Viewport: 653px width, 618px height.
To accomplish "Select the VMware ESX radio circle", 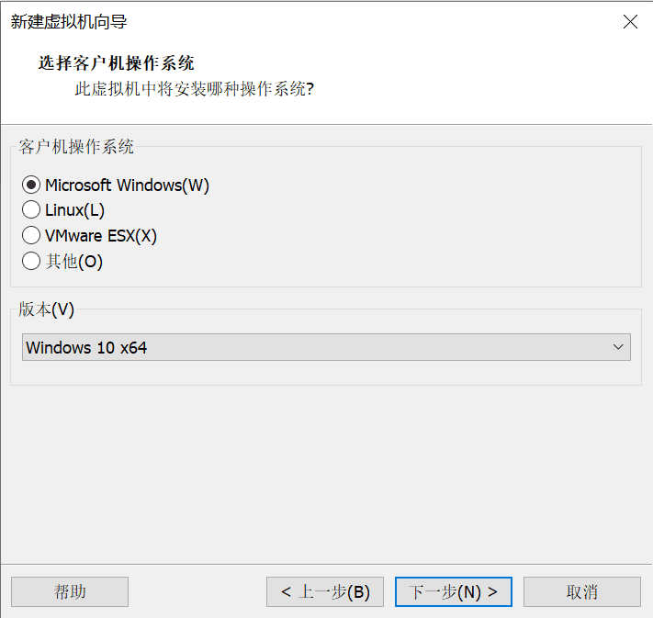I will coord(31,236).
